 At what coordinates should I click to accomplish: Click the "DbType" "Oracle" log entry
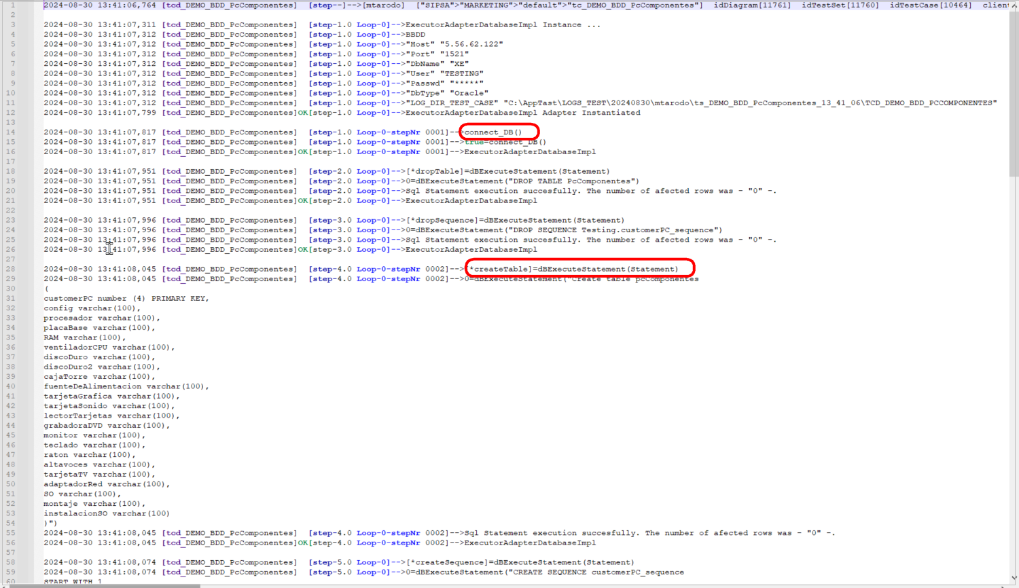tap(447, 93)
